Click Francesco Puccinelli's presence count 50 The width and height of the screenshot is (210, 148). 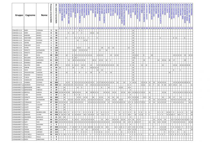click(51, 134)
